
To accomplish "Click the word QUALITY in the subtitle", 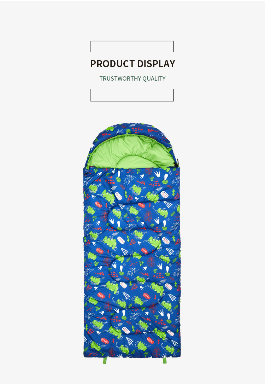I will click(154, 78).
